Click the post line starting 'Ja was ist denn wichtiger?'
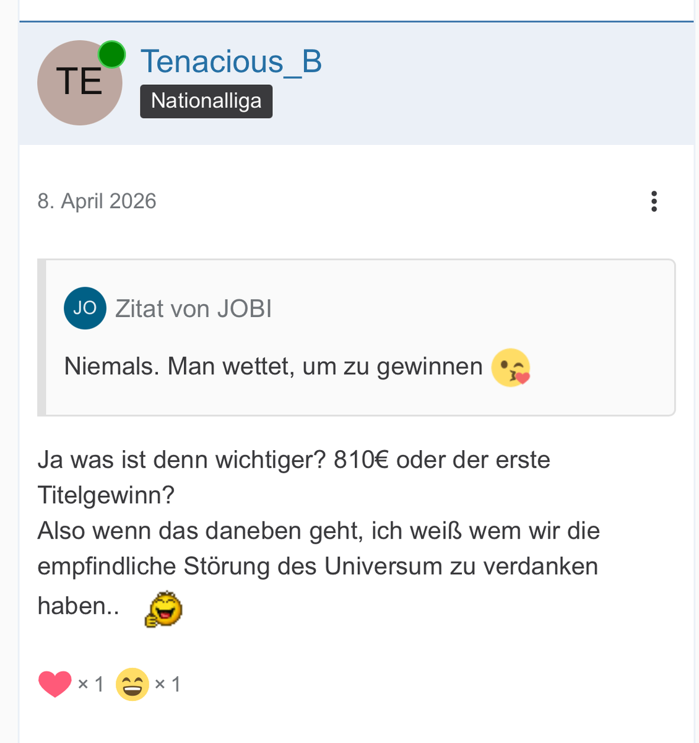The height and width of the screenshot is (743, 699). click(293, 460)
